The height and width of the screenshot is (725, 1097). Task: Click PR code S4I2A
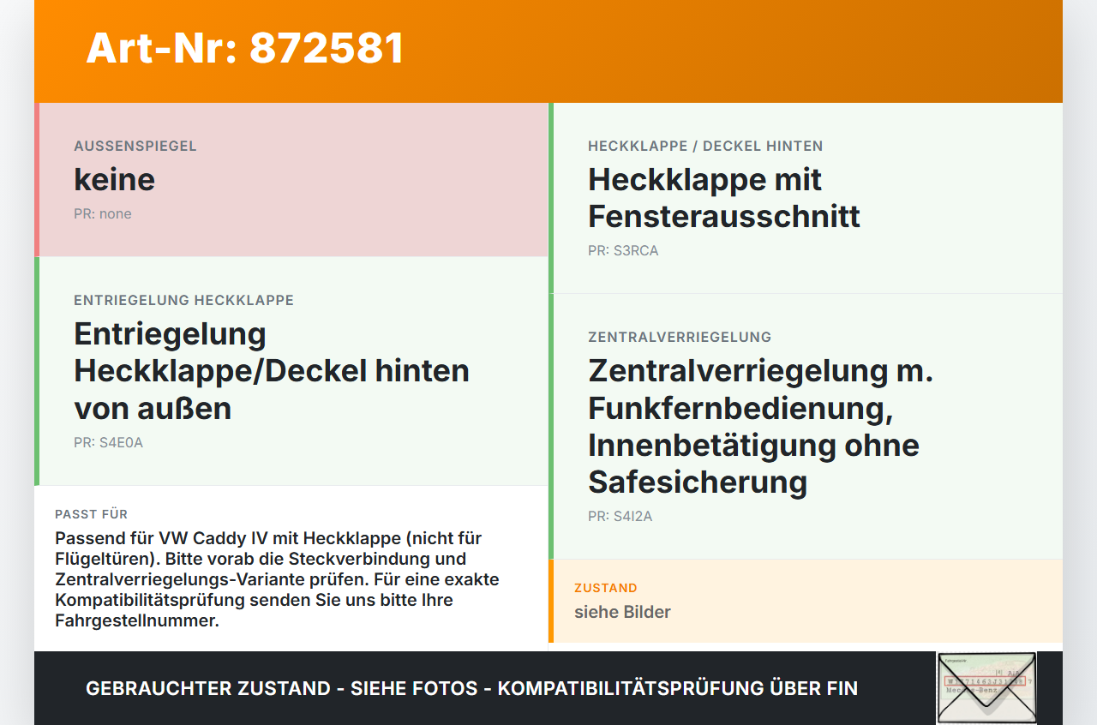coord(620,517)
